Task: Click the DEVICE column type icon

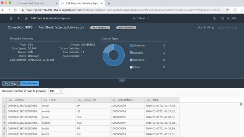Action: pos(11,100)
